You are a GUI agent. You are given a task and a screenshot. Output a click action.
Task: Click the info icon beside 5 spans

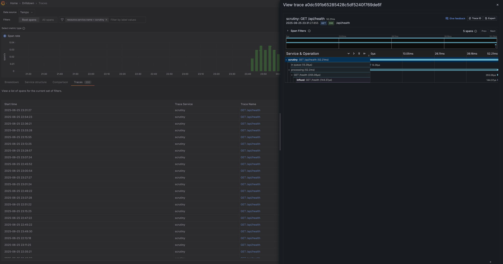click(x=475, y=31)
